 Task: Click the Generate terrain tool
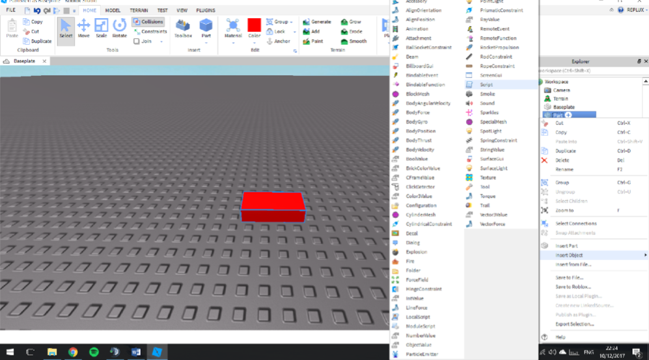click(x=317, y=22)
